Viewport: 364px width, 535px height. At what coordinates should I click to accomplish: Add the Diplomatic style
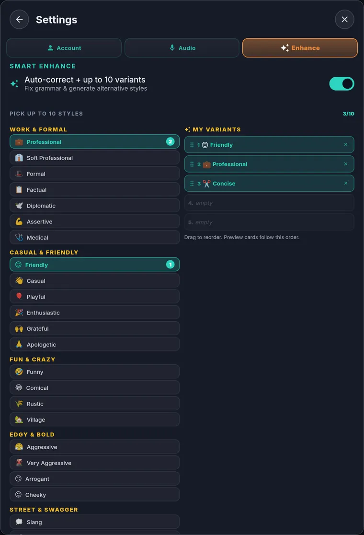click(94, 205)
